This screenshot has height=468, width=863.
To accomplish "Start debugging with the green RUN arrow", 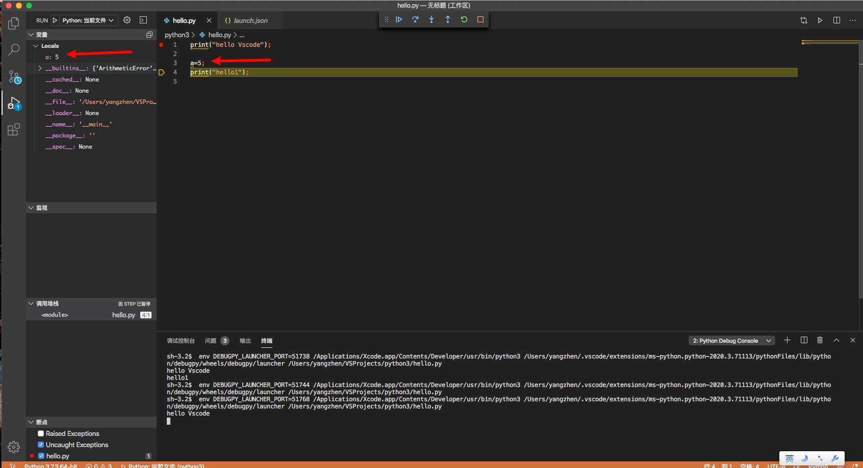I will click(55, 20).
